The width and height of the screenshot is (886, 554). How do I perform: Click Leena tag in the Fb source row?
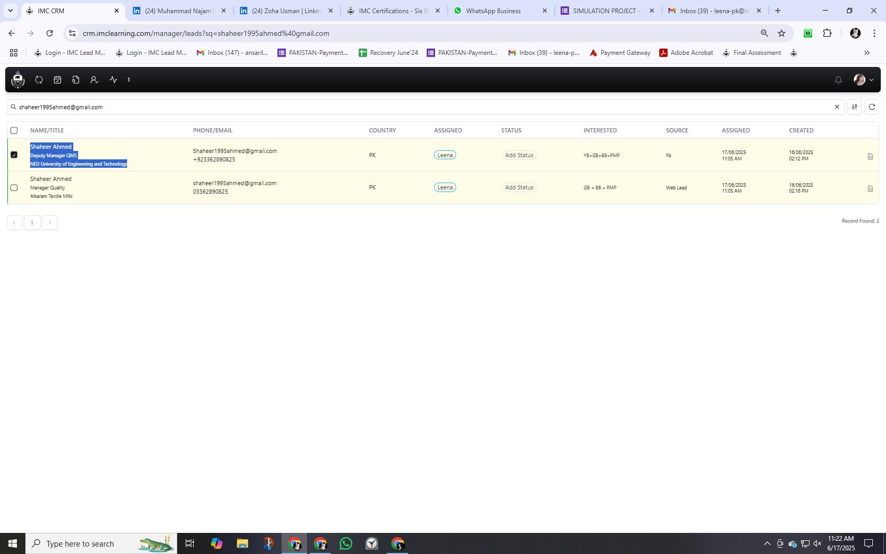(x=445, y=155)
